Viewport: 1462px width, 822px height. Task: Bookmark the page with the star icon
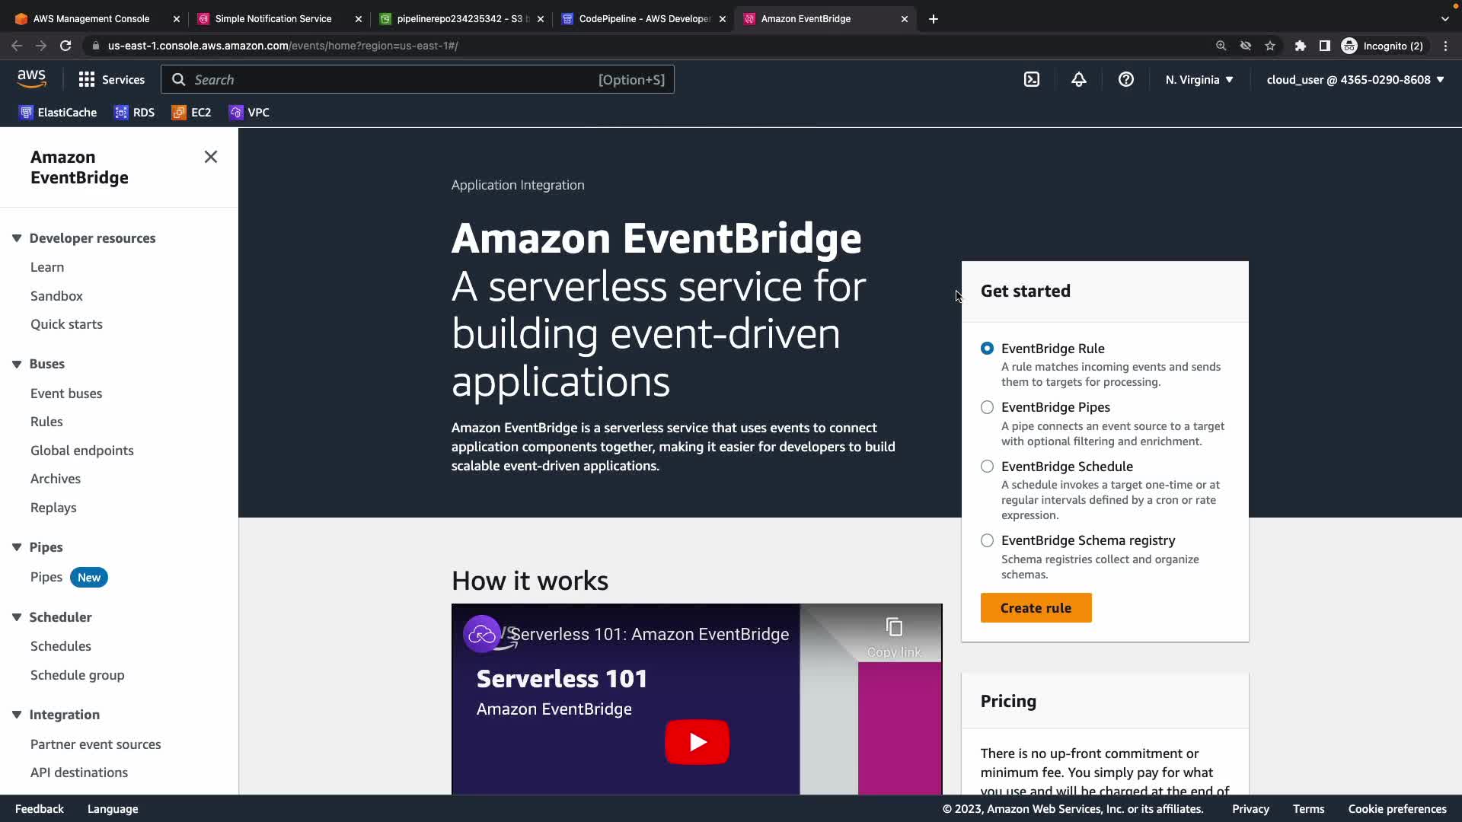tap(1269, 46)
